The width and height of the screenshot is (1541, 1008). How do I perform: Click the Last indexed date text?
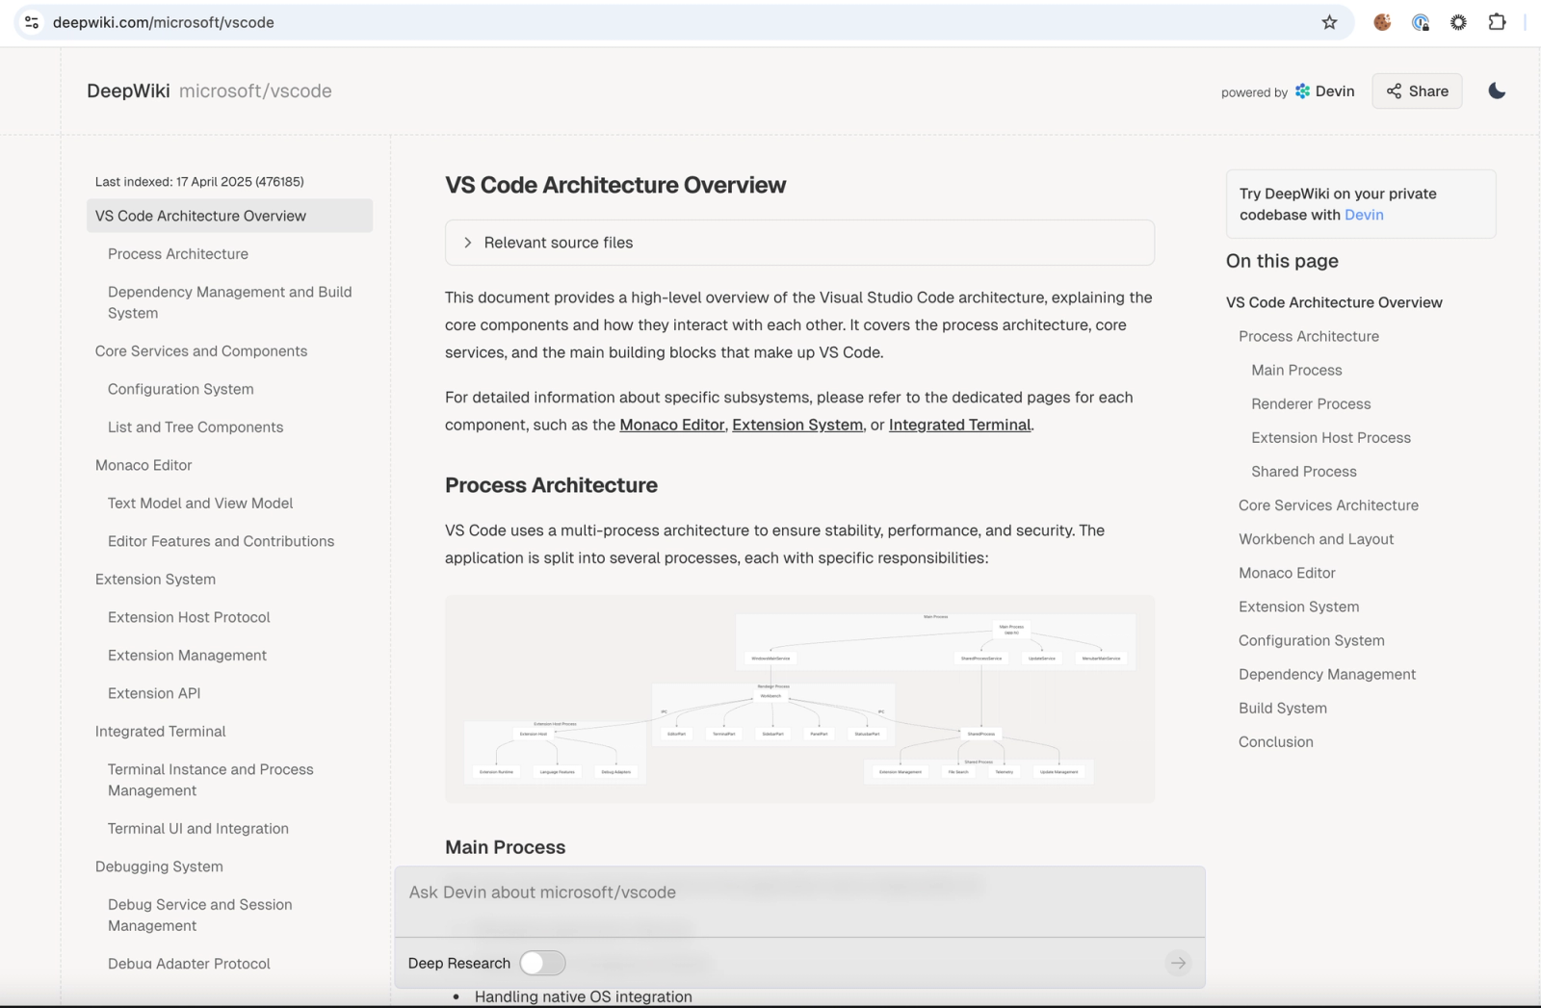[x=199, y=181]
